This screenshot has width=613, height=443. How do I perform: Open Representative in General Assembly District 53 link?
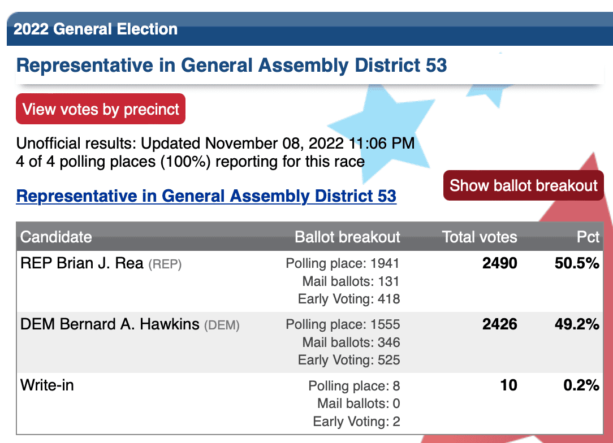206,196
